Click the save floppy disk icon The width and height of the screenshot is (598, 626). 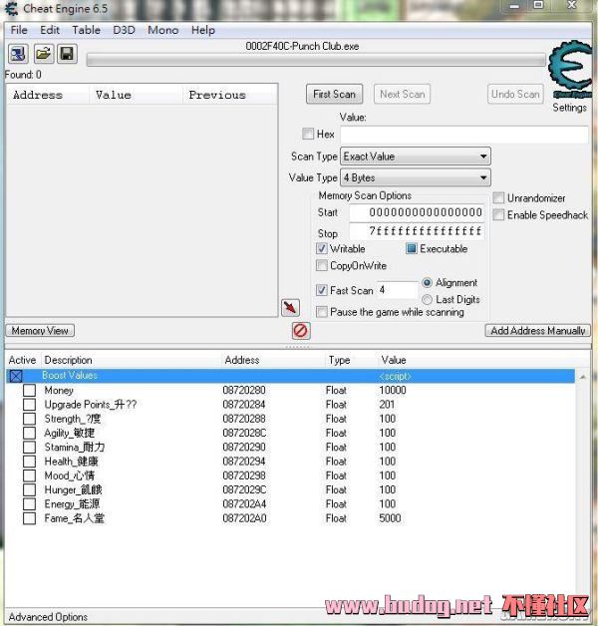[x=67, y=54]
